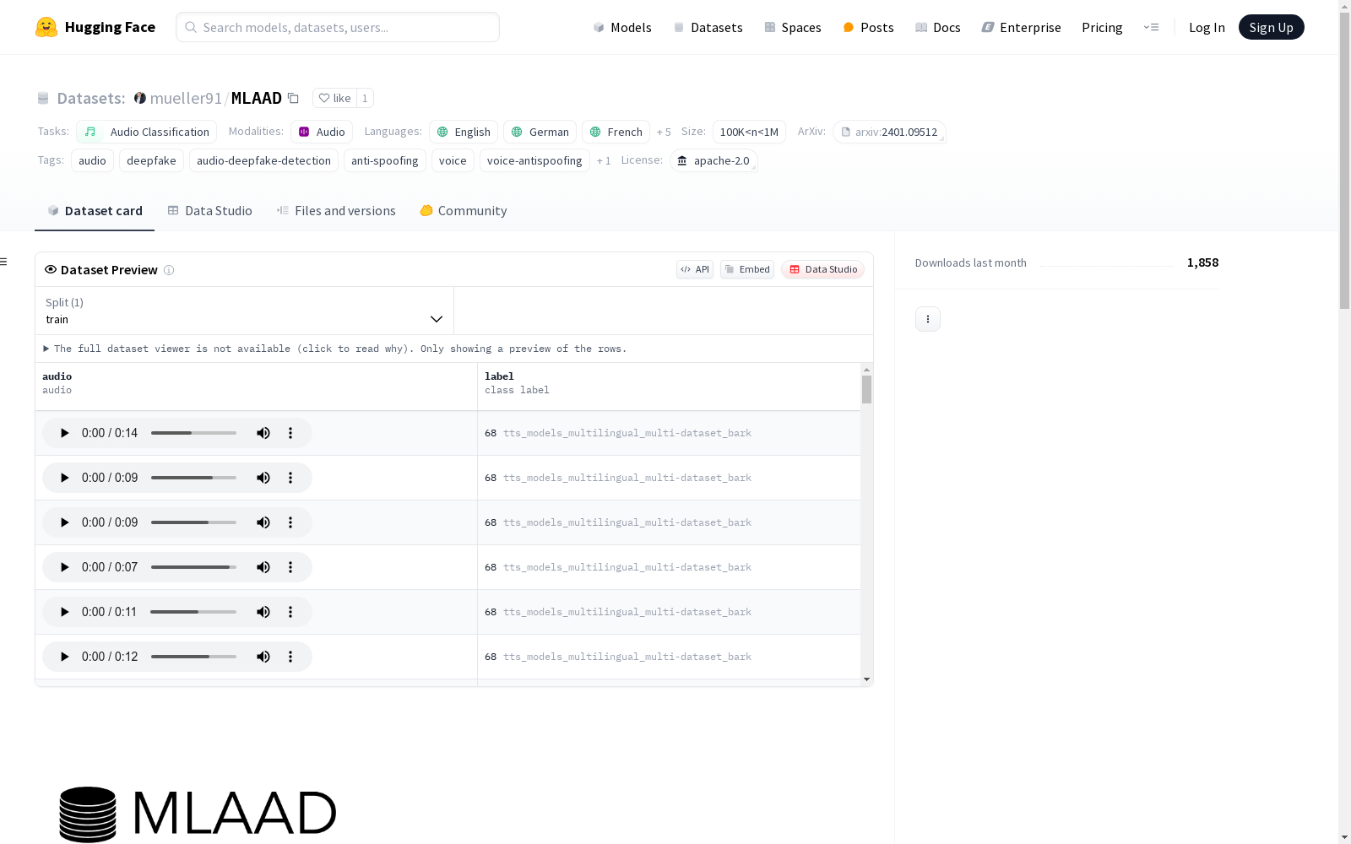The image size is (1351, 844).
Task: Seek in the 0:12 audio progress slider
Action: point(193,657)
